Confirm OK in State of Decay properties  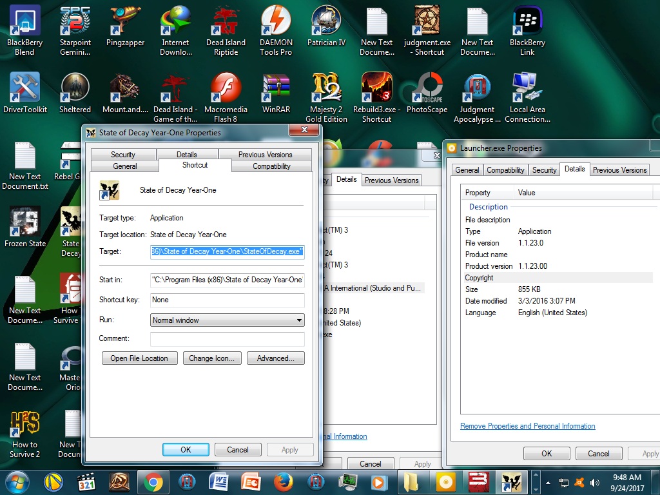click(186, 449)
